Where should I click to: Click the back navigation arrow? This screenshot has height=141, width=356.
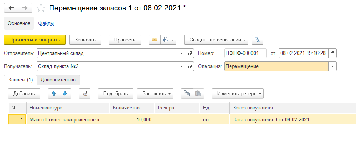(x=11, y=8)
